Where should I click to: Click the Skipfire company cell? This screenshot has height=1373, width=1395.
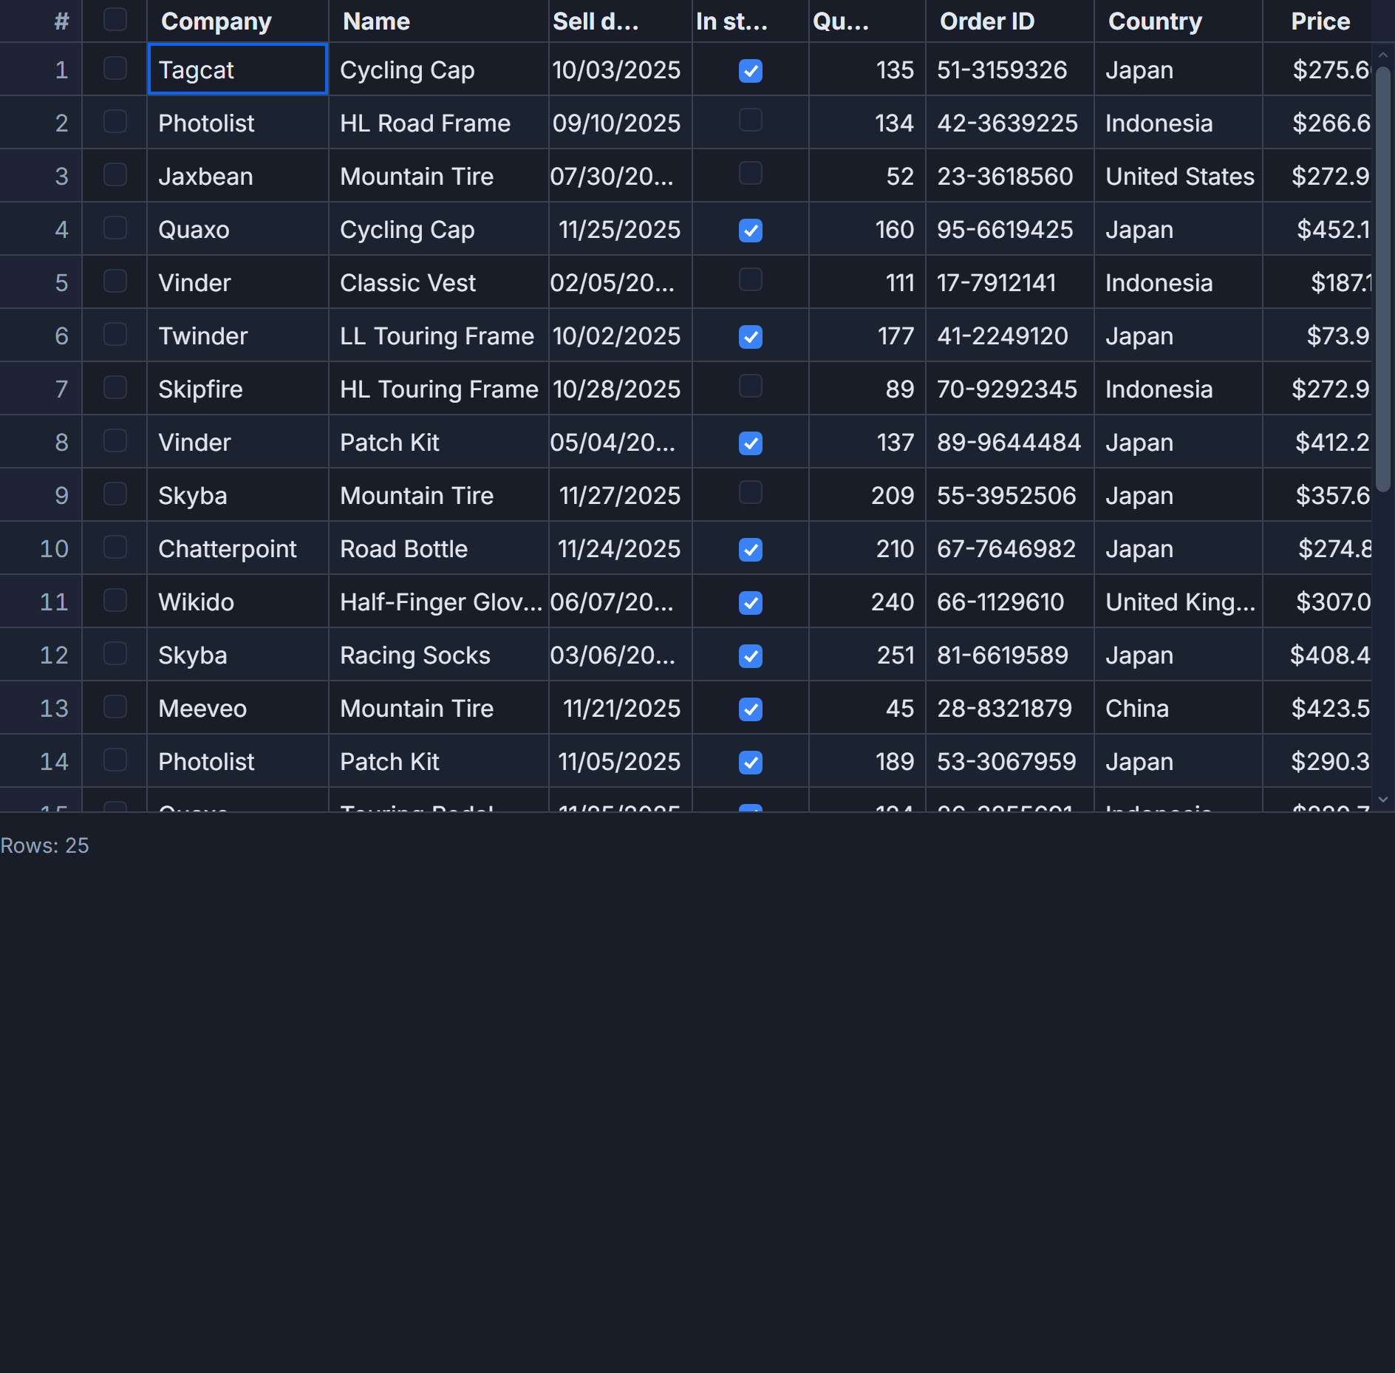tap(238, 389)
